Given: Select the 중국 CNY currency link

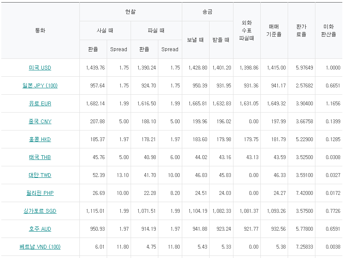Looking at the screenshot, I should pos(40,122).
